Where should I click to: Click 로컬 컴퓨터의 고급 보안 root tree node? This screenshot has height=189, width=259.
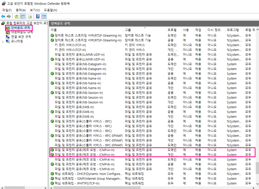(27, 23)
